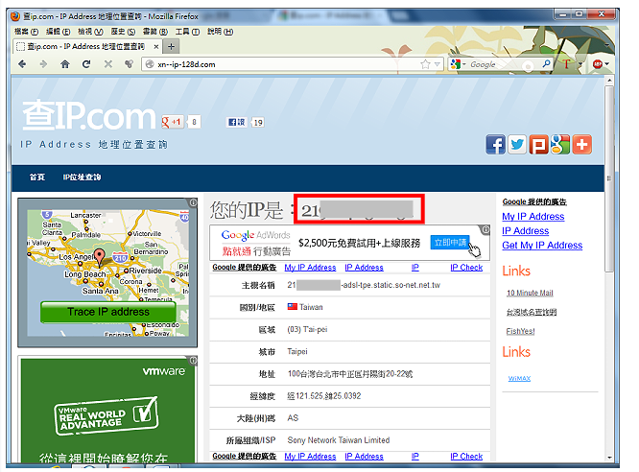Click the ad info icon on the VMware ad
Screen dimensions: 639x472
coord(193,361)
